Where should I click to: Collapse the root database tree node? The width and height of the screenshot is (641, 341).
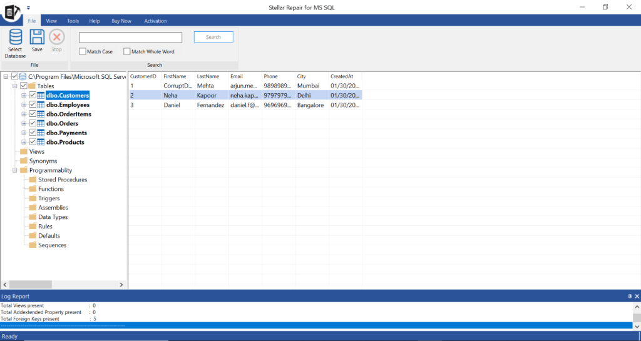[6, 76]
